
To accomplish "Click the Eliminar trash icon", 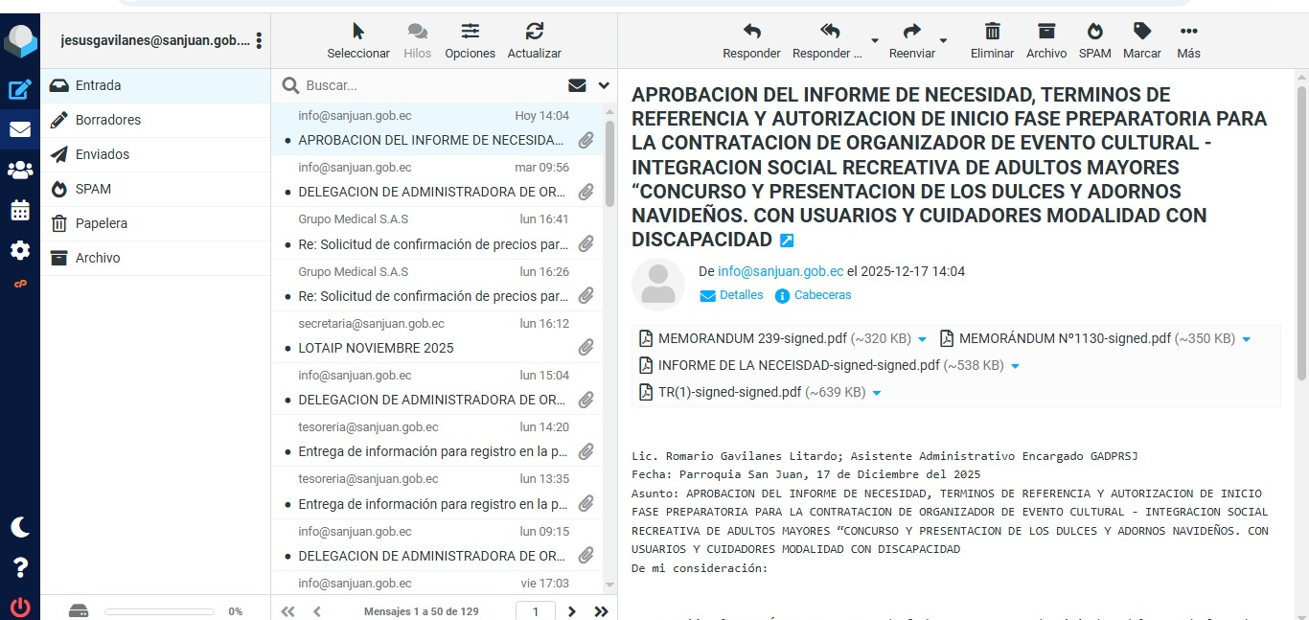I will 992,40.
